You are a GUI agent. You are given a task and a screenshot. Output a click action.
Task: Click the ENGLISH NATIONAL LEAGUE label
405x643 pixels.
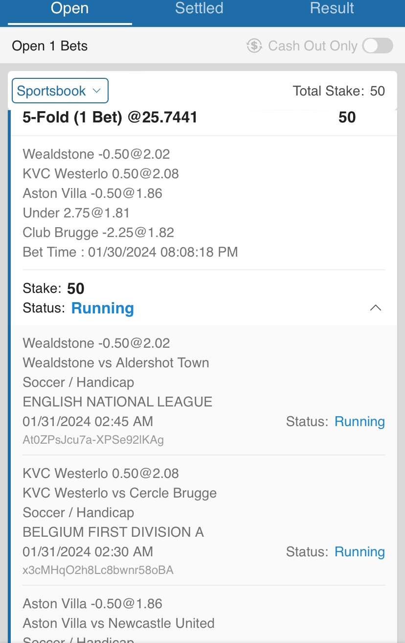[117, 402]
